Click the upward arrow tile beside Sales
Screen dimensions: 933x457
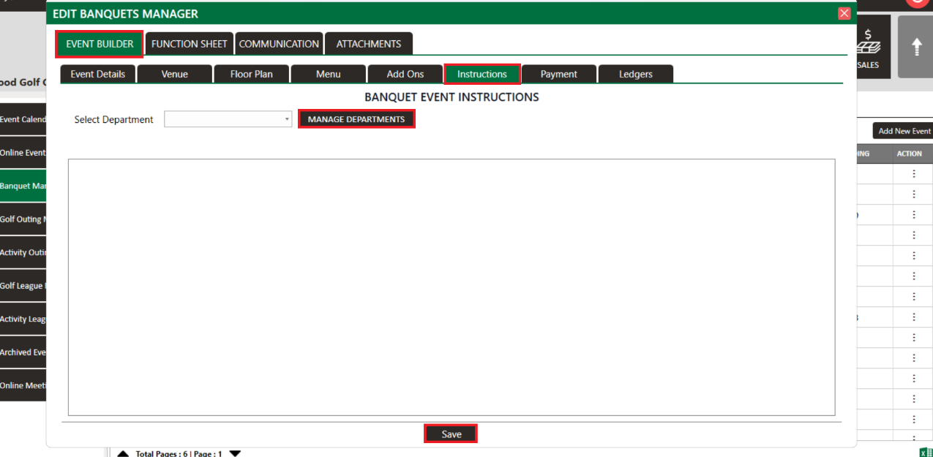coord(915,46)
